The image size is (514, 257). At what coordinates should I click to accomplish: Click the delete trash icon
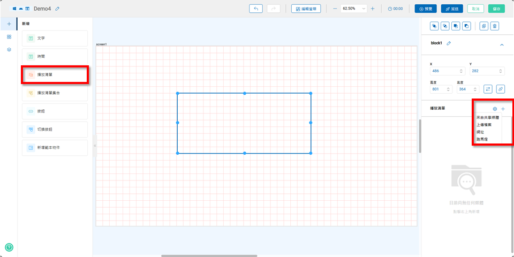495,26
